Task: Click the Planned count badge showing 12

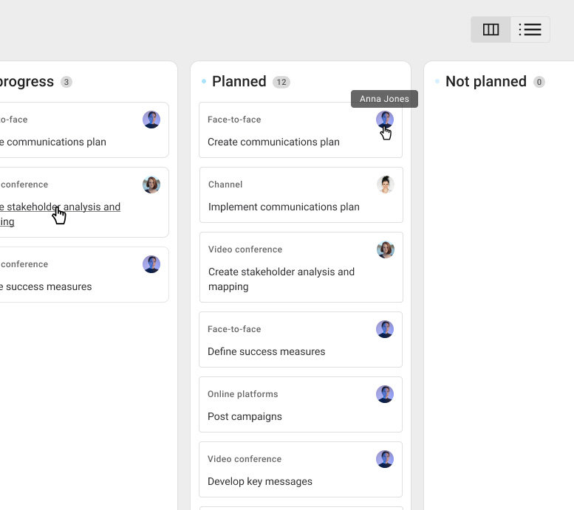Action: [281, 83]
